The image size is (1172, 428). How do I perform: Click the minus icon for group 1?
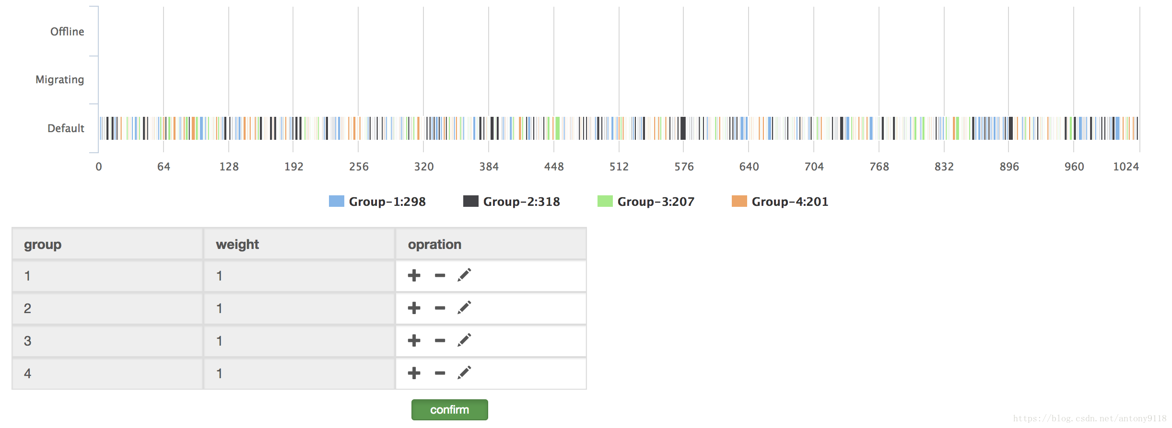(440, 275)
